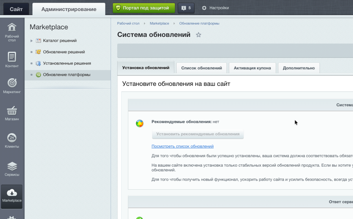Open the Дополнительно tab
Screen dimensions: 353x219
(x=299, y=68)
